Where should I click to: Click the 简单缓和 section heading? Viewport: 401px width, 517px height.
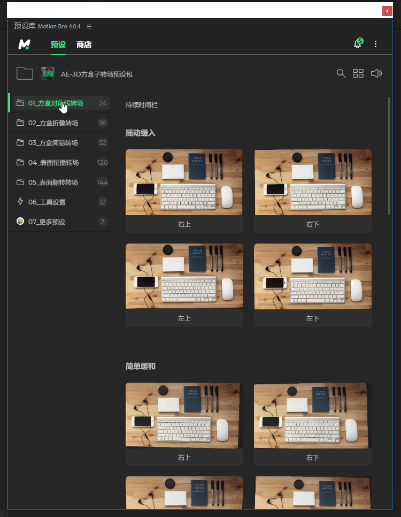pyautogui.click(x=141, y=366)
